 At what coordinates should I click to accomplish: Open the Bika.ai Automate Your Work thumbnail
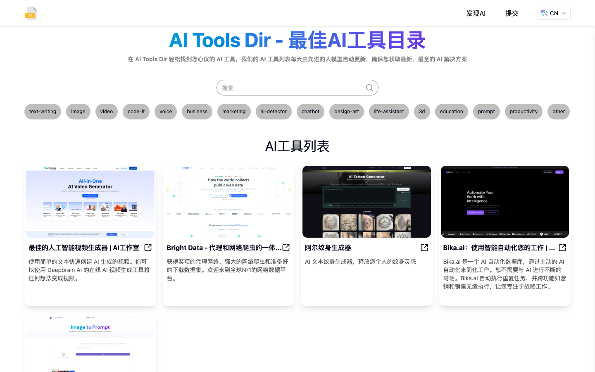coord(505,202)
